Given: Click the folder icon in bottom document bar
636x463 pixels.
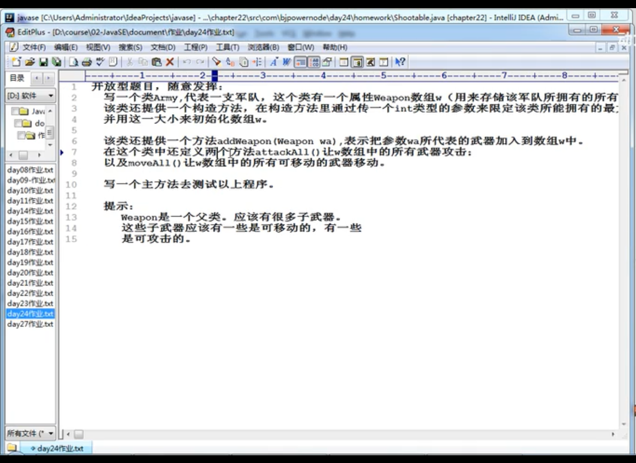Looking at the screenshot, I should click(x=12, y=448).
